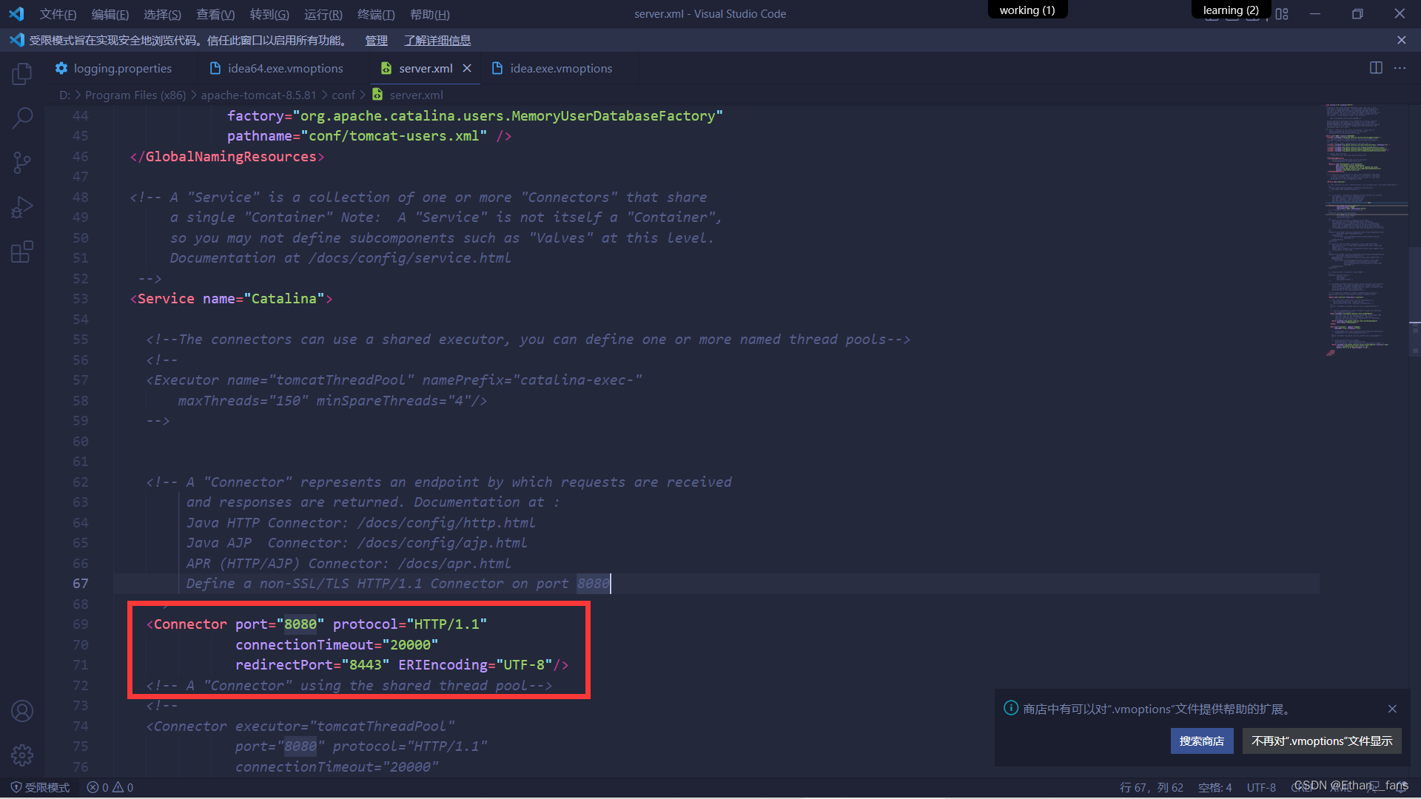Click the working (1) tab at top

point(1027,10)
